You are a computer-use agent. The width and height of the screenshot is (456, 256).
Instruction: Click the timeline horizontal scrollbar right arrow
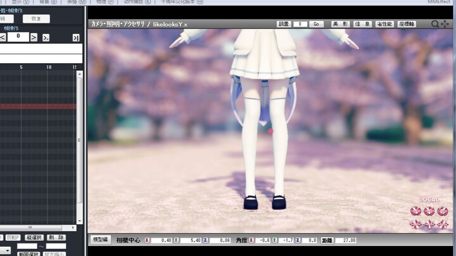pyautogui.click(x=73, y=228)
